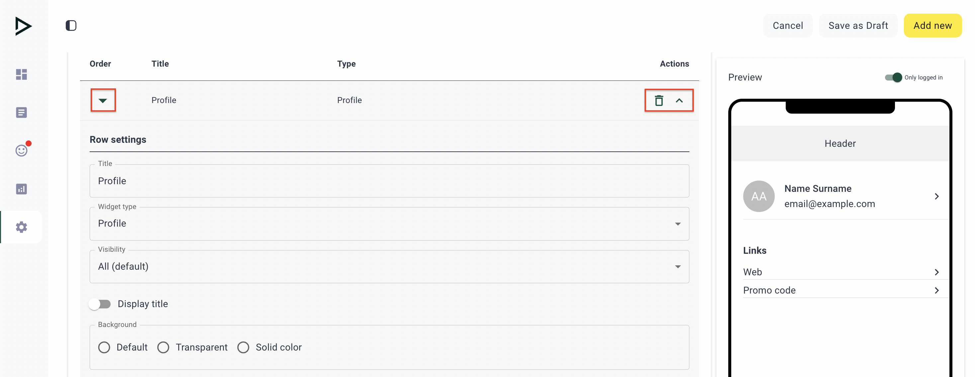Select the Solid color background option
Screen dimensions: 975x377
(x=243, y=347)
